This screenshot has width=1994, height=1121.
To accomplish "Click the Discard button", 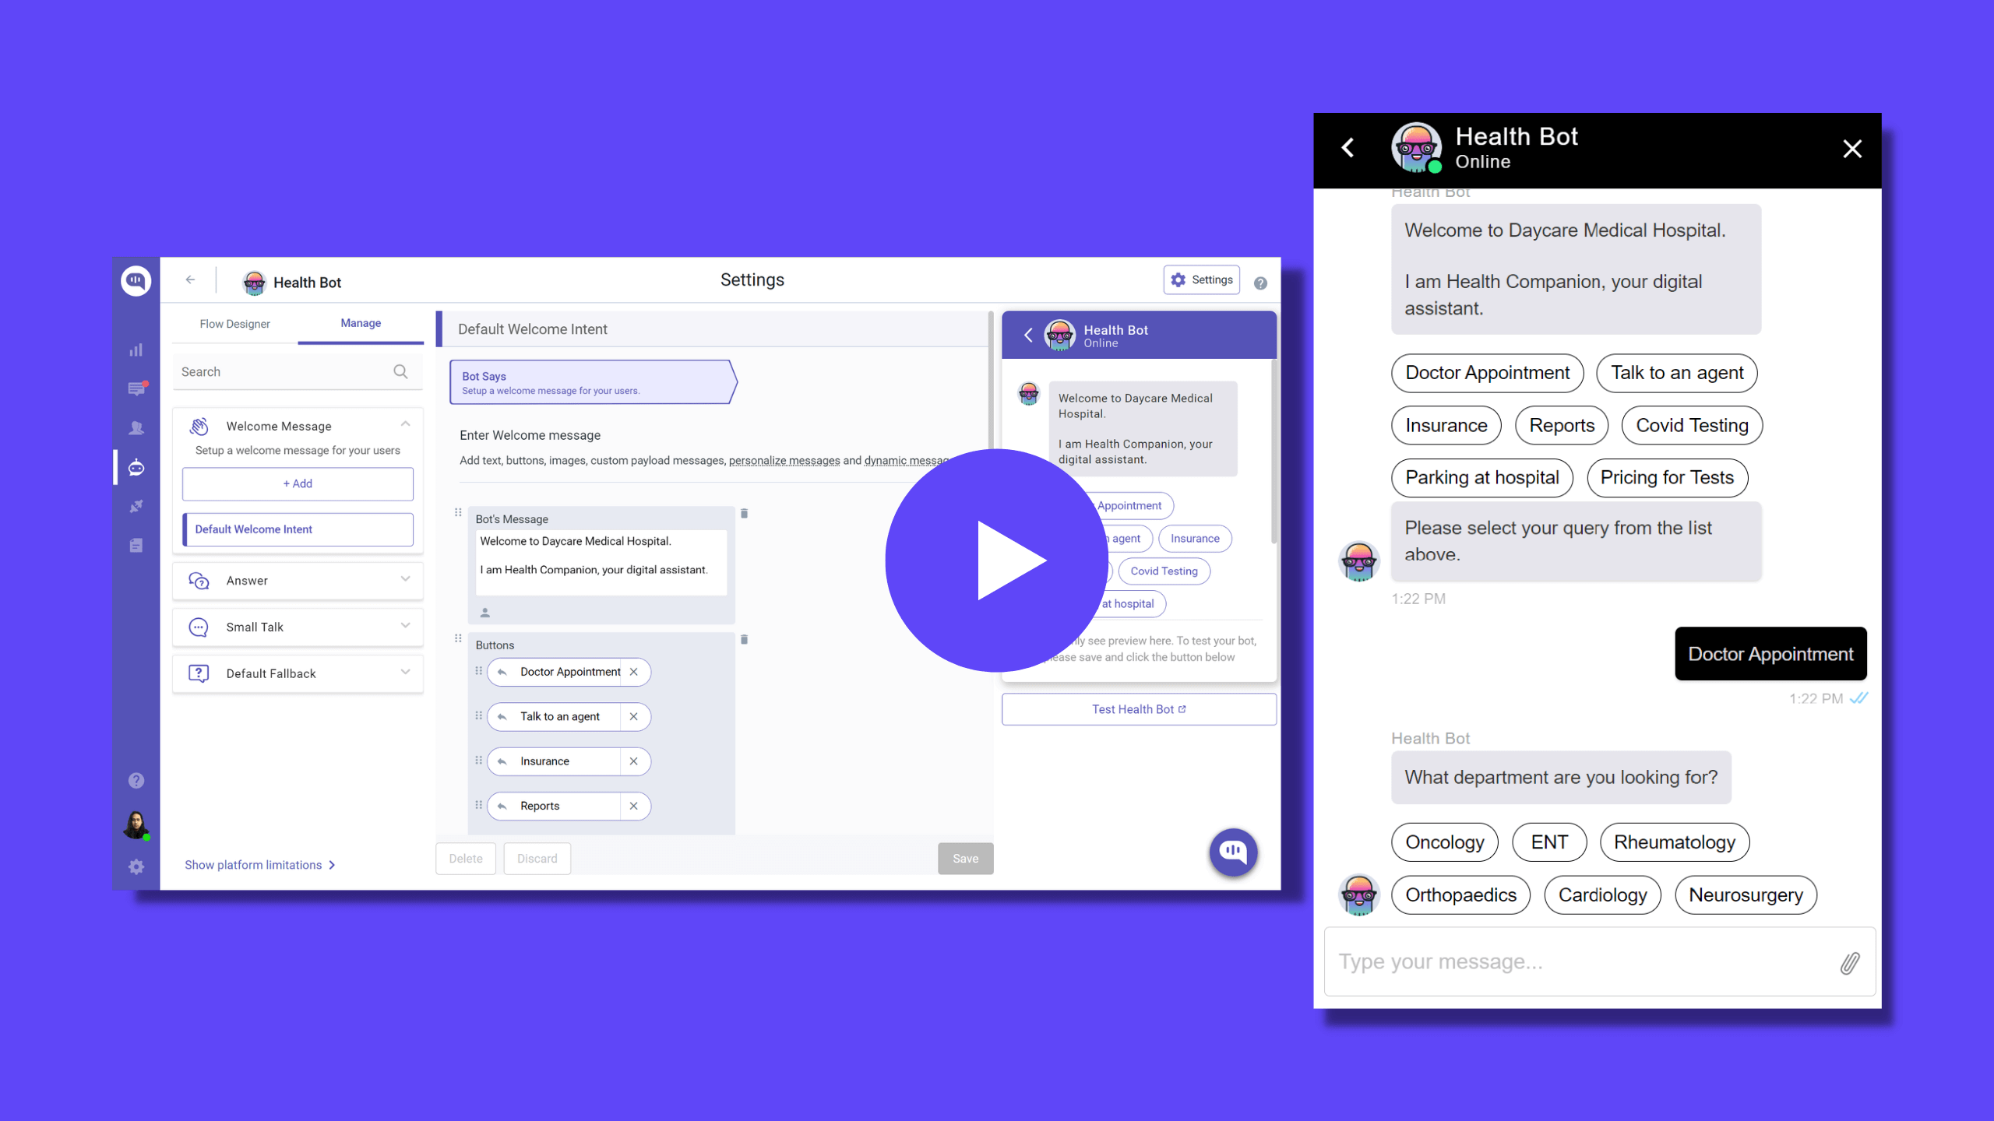I will point(537,858).
